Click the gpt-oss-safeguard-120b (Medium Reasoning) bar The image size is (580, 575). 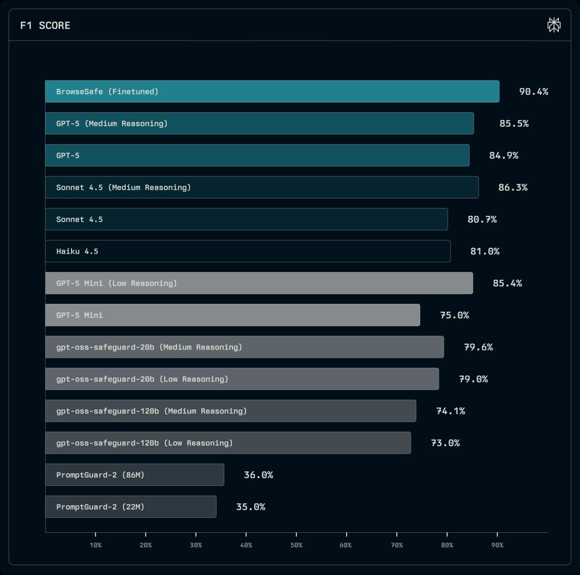pyautogui.click(x=230, y=411)
